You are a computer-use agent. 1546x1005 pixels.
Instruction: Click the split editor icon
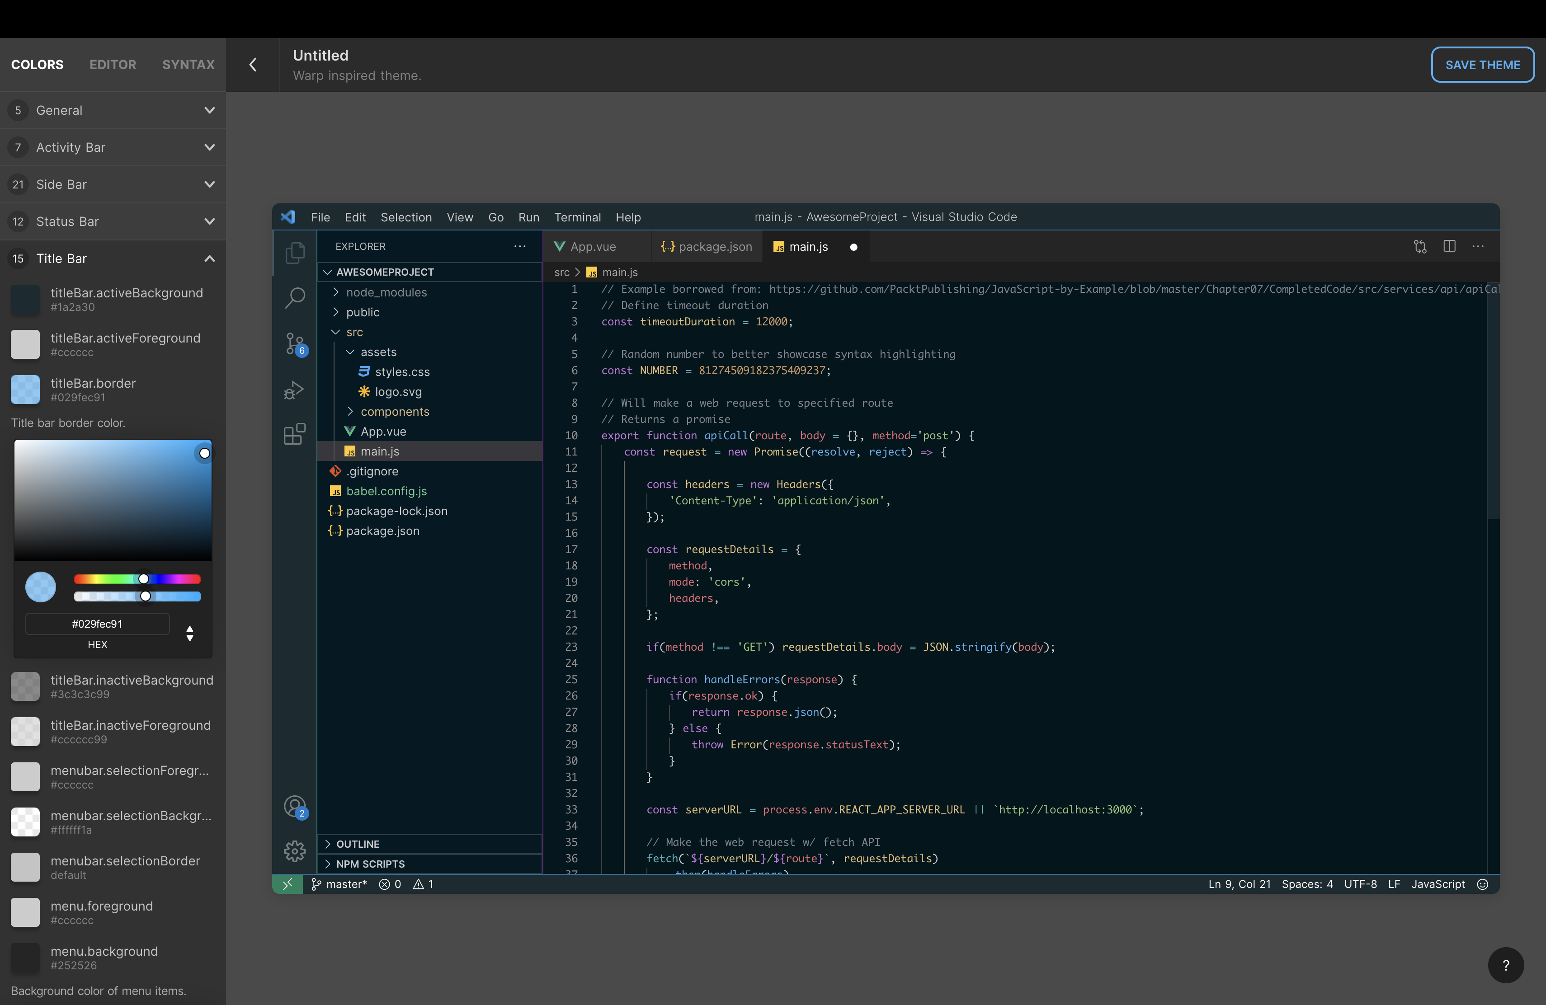1449,246
